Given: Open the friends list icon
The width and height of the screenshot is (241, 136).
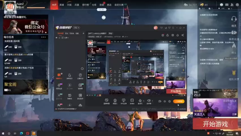Looking at the screenshot, I should 232,5.
